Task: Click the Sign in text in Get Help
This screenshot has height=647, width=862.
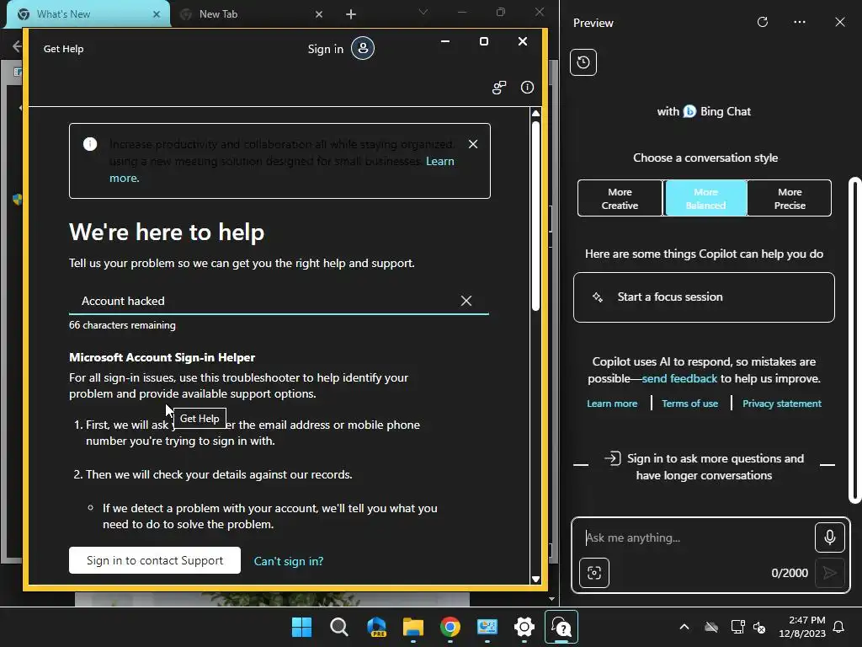Action: click(326, 49)
